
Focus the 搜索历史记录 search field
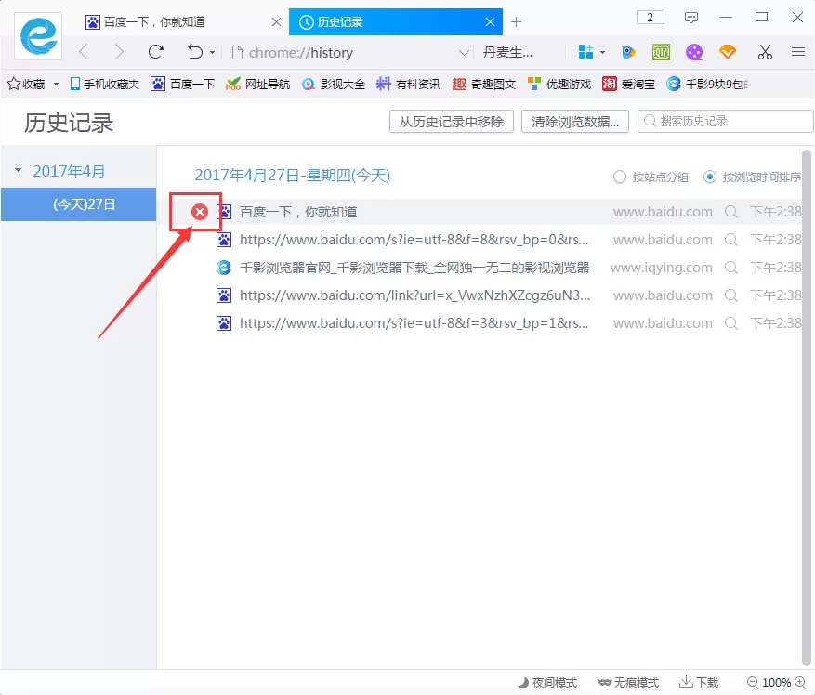[725, 121]
